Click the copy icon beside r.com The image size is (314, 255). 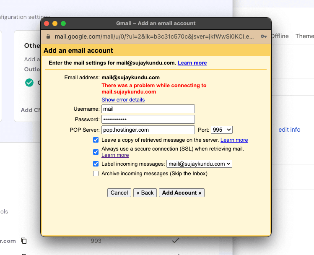(x=24, y=241)
